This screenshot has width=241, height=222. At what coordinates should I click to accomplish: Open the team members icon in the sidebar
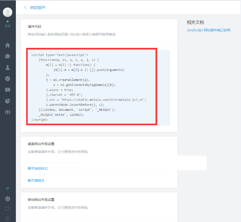click(x=8, y=112)
